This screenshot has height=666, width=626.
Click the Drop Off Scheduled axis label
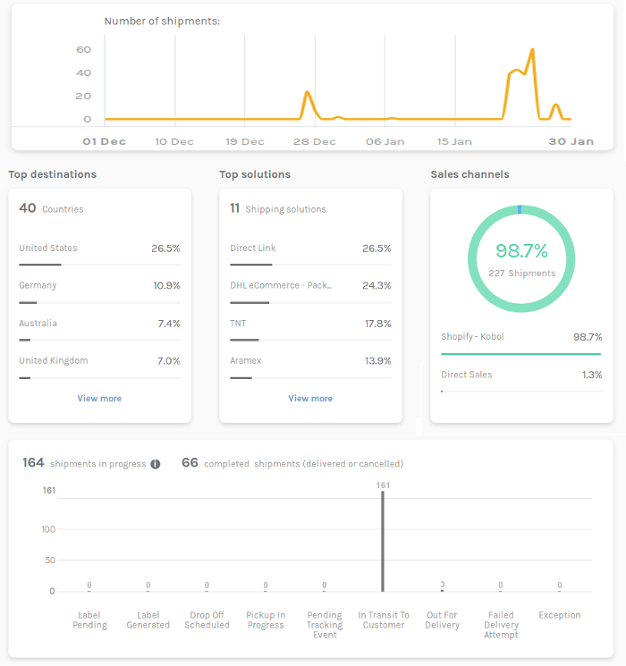click(x=207, y=620)
